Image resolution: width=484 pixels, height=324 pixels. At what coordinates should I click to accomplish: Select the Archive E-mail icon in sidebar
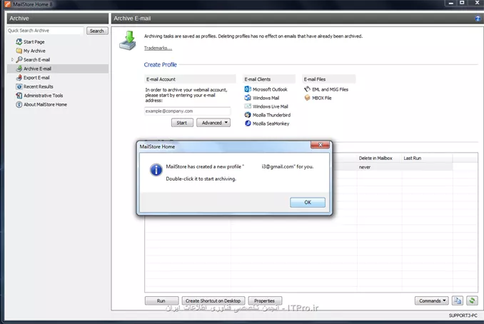(19, 69)
